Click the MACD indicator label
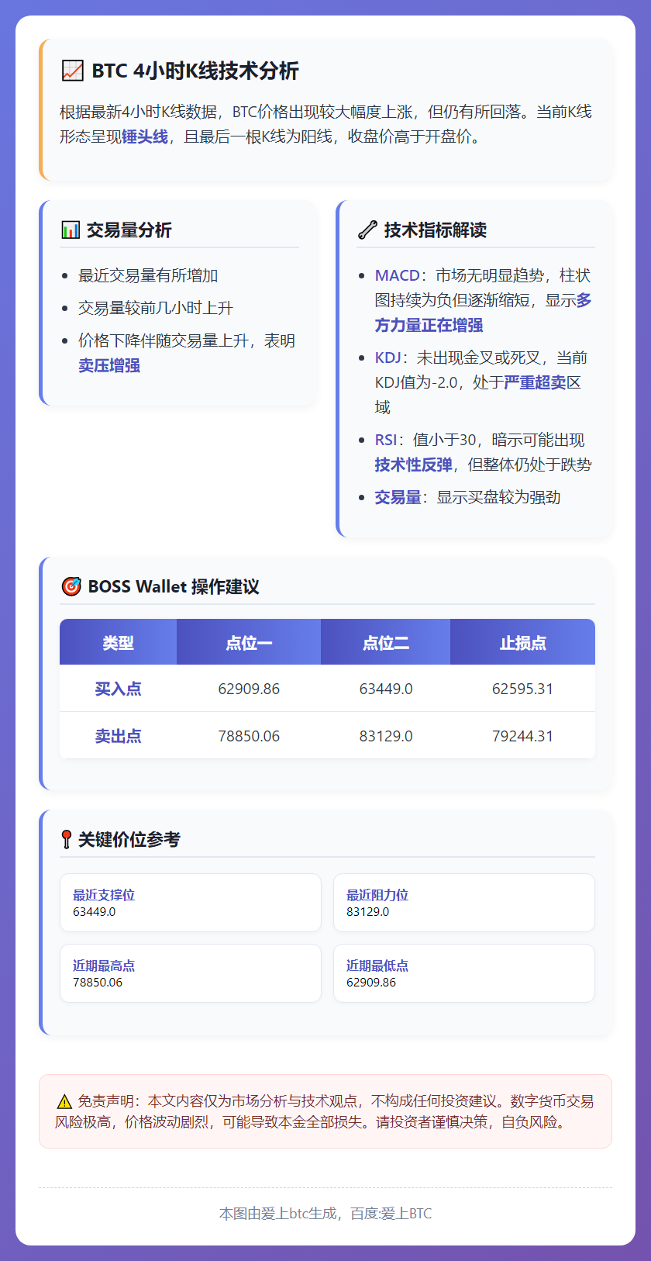The width and height of the screenshot is (651, 1261). [x=398, y=275]
